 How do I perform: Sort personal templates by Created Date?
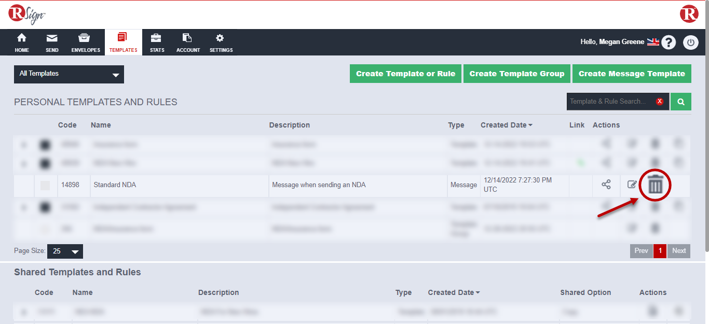pyautogui.click(x=506, y=125)
